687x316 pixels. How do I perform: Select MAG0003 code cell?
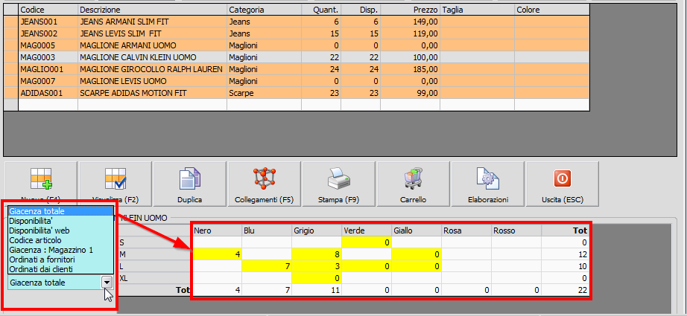(48, 57)
